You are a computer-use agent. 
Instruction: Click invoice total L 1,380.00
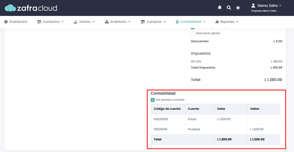[273, 80]
